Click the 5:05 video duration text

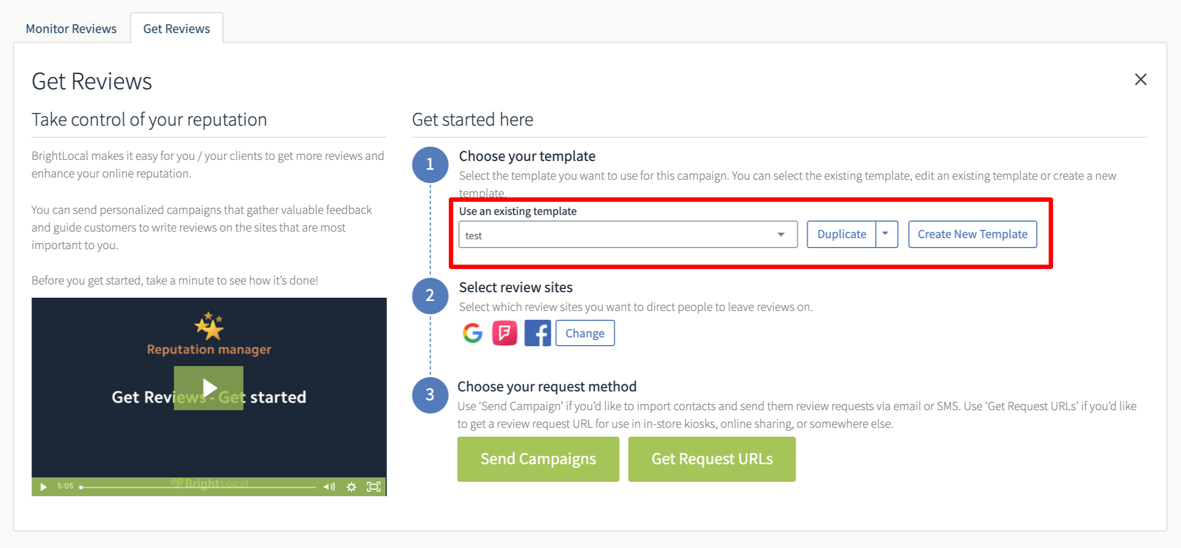[65, 486]
